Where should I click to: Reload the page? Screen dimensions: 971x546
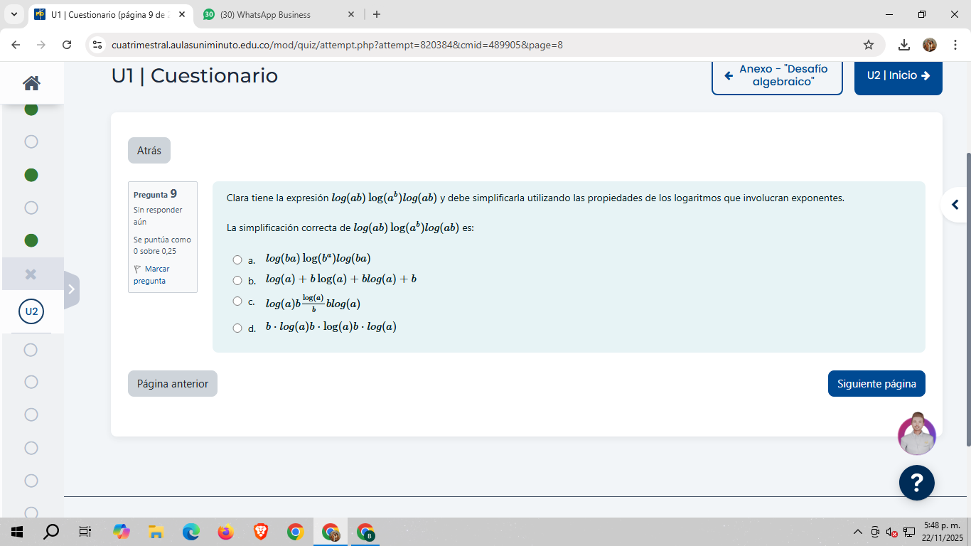(67, 45)
